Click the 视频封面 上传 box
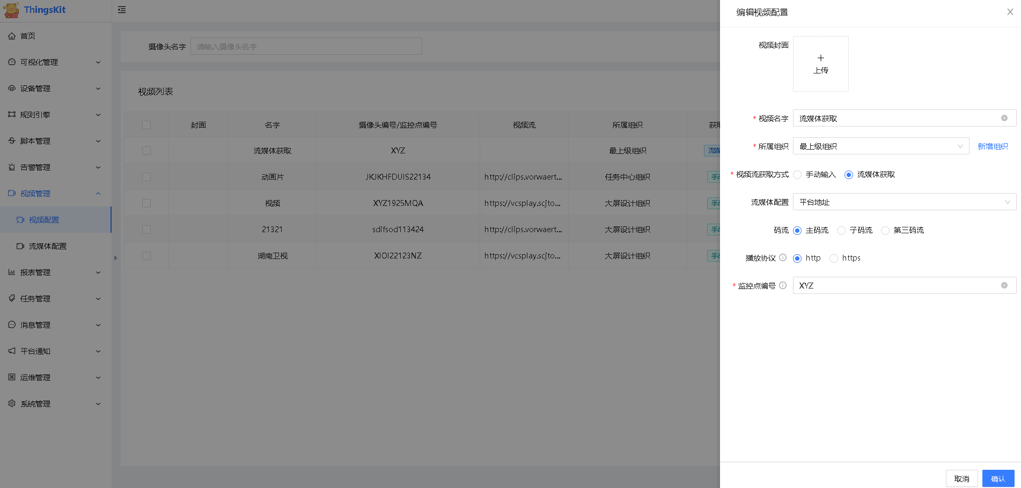The image size is (1021, 488). point(821,64)
